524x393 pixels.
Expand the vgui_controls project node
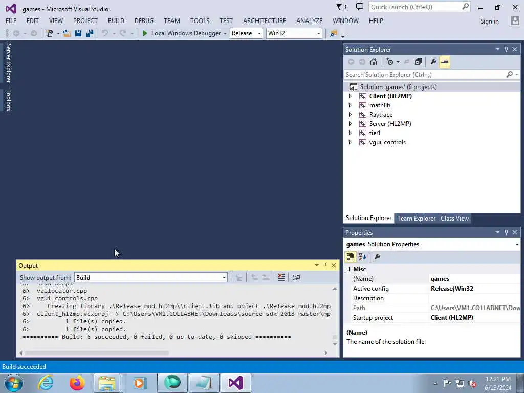[x=350, y=142]
